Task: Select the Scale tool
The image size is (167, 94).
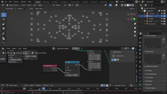Action: click(4, 24)
